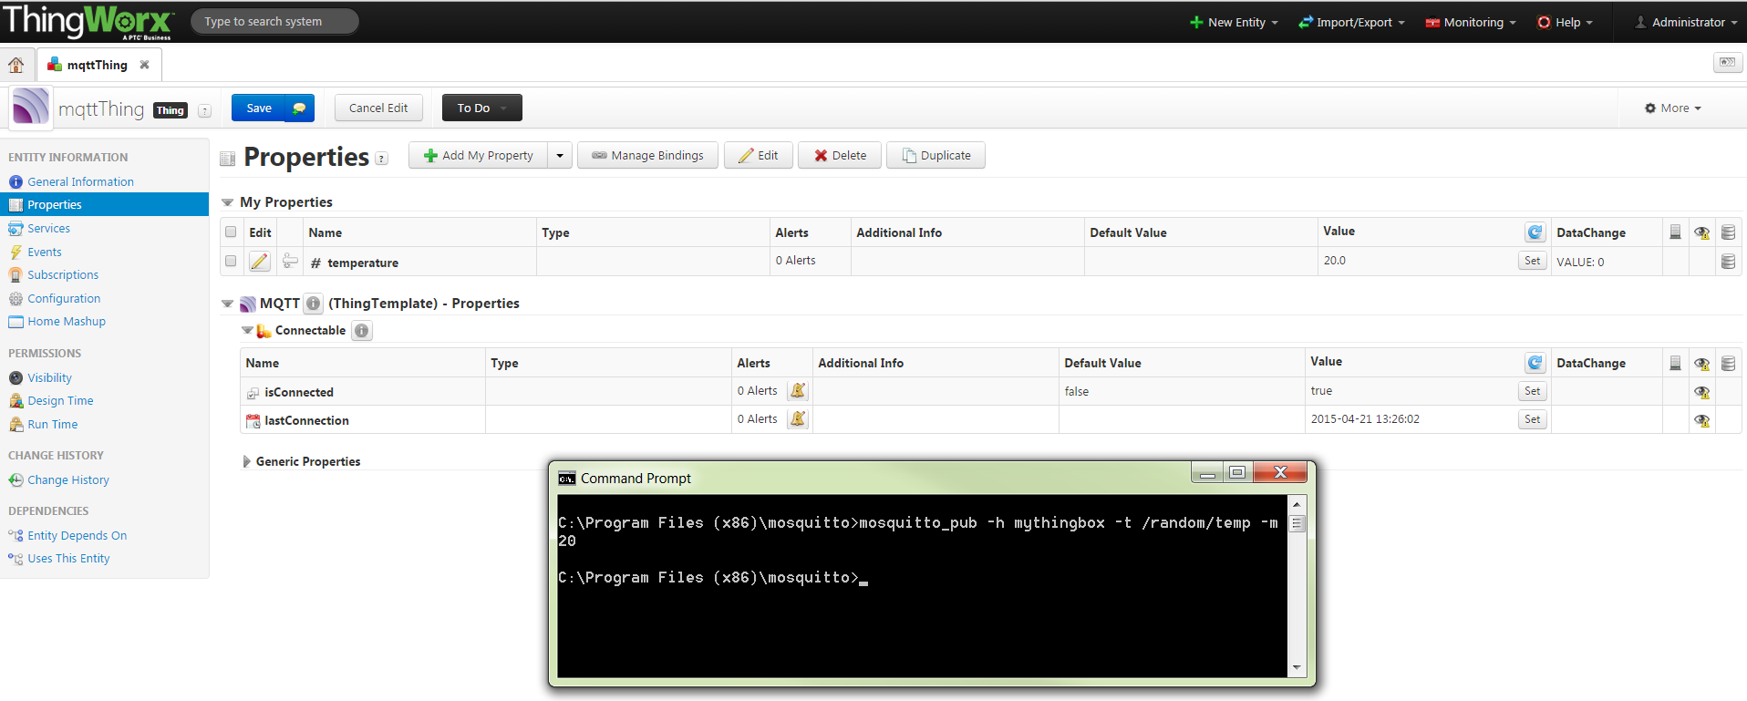Click the Duplicate property button
Image resolution: width=1747 pixels, height=701 pixels.
936,156
